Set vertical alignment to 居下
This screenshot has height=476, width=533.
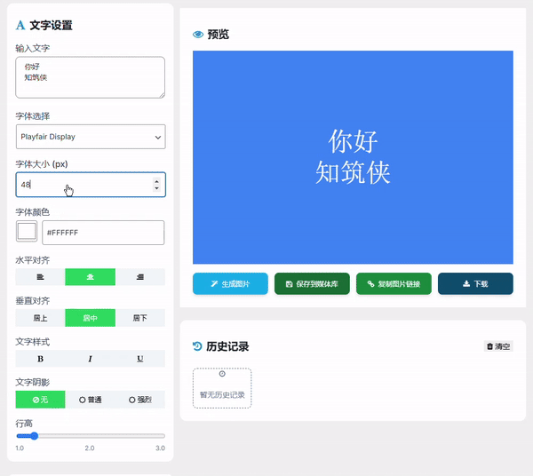click(139, 318)
